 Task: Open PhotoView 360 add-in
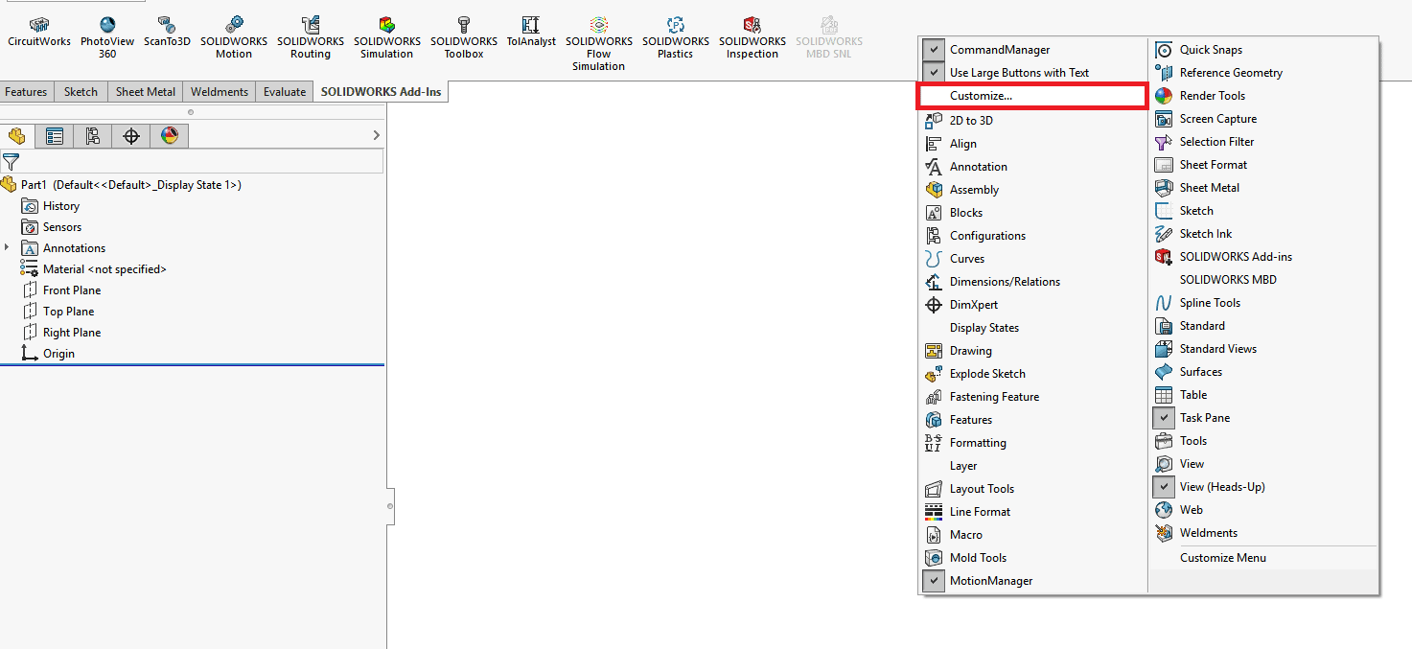107,38
